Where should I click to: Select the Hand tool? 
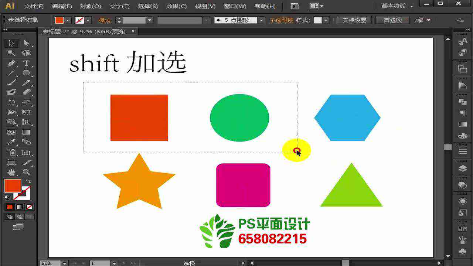[11, 172]
